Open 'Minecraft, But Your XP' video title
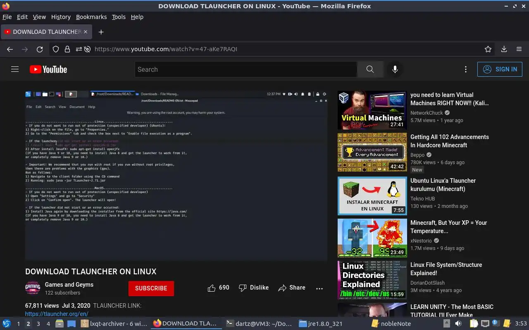529x330 pixels. coord(449,227)
